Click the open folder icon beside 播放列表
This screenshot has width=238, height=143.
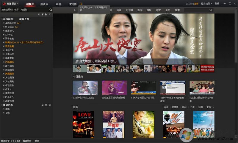pos(42,105)
